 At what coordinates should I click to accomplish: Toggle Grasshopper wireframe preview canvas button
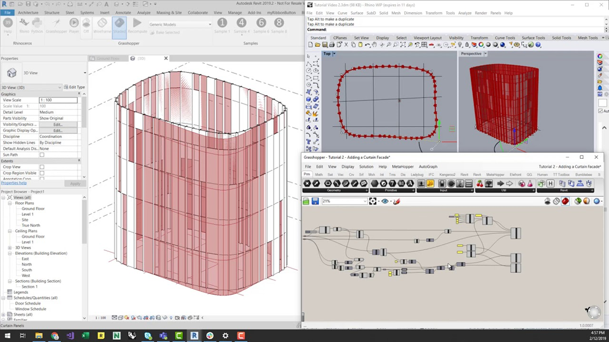pos(557,201)
